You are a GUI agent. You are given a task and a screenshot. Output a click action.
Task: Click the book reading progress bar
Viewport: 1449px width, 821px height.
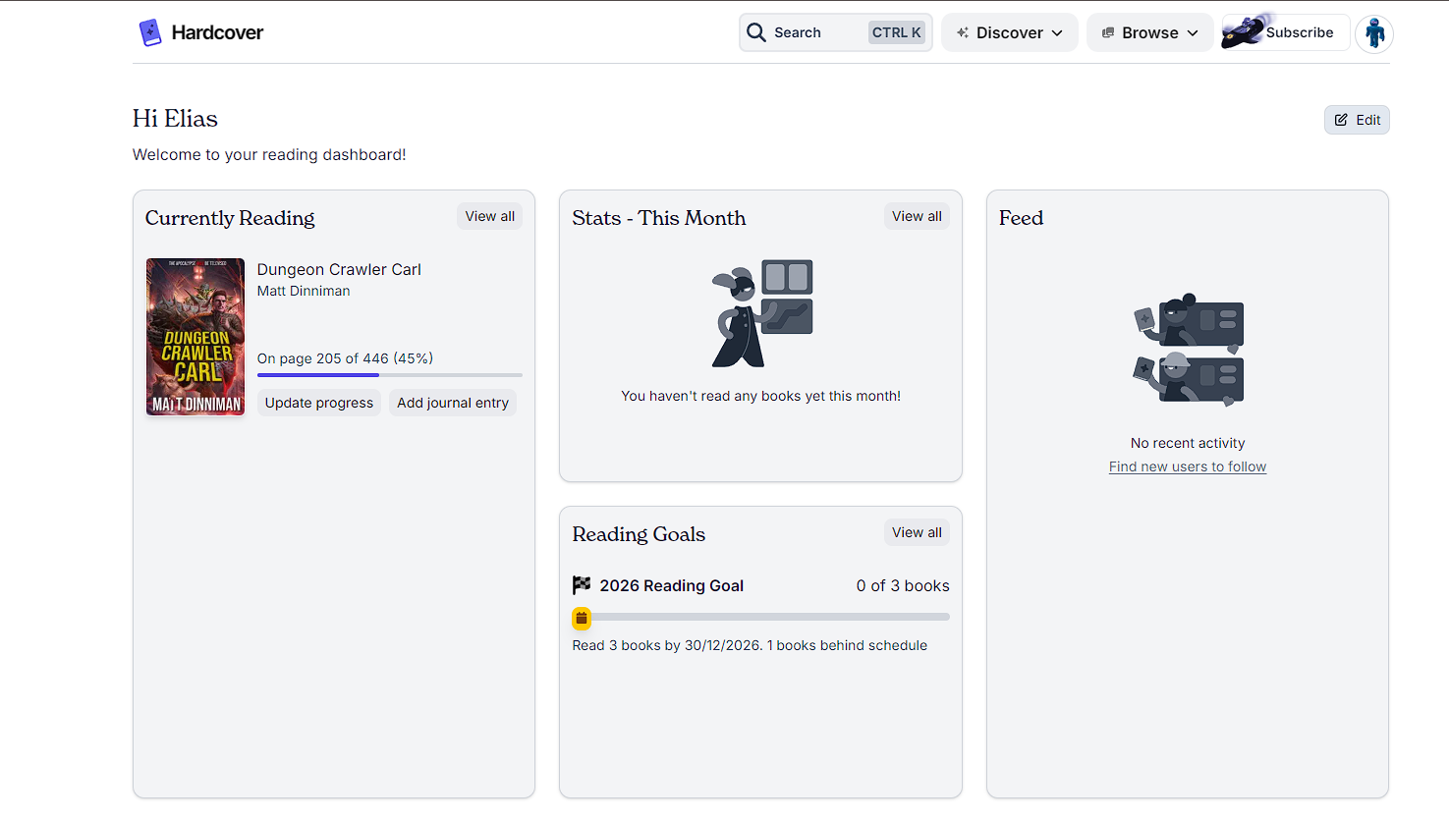pos(390,375)
